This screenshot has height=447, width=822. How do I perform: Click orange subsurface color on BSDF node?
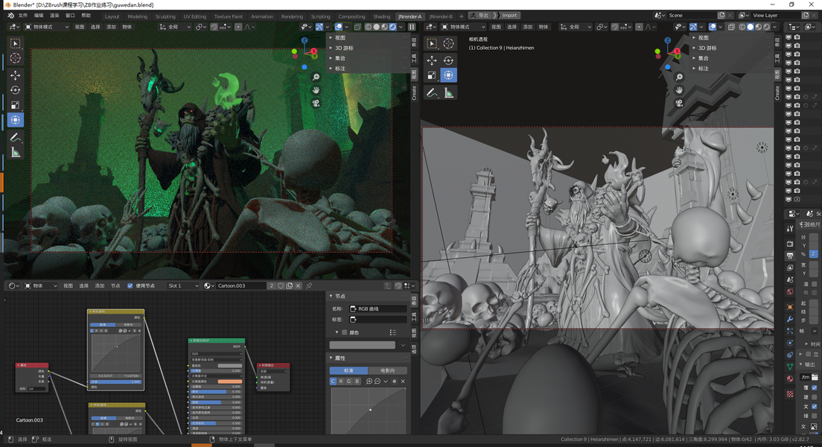pyautogui.click(x=229, y=381)
